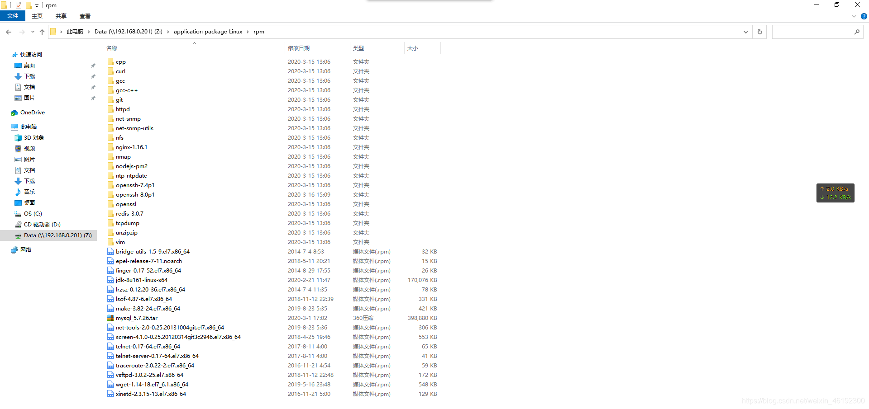Select the vsftpd-3.0.2-25.el7.x86_64 file name
The height and width of the screenshot is (409, 869).
click(149, 375)
